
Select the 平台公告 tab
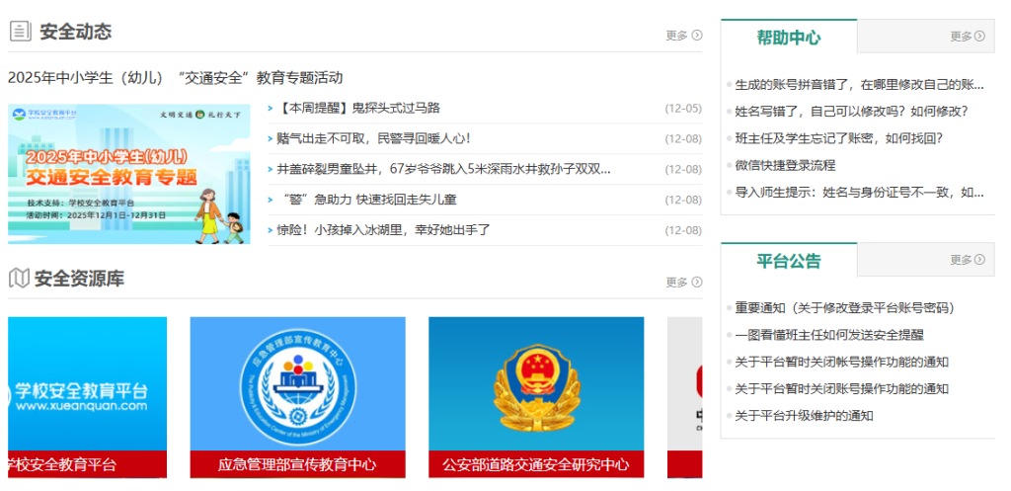(789, 261)
